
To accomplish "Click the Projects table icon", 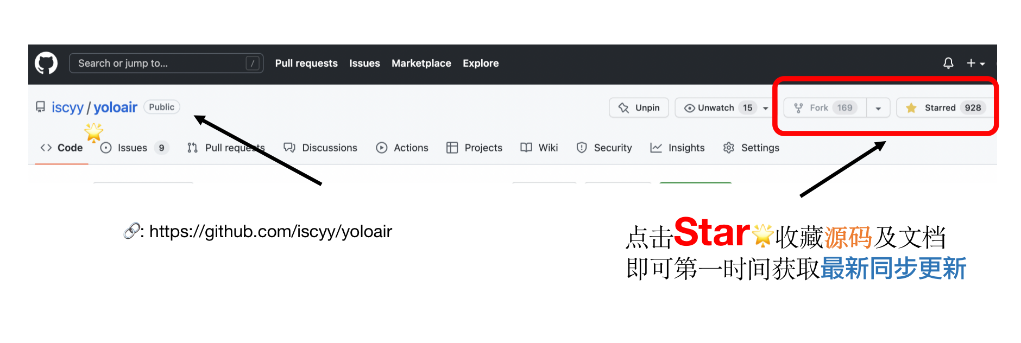I will 452,148.
